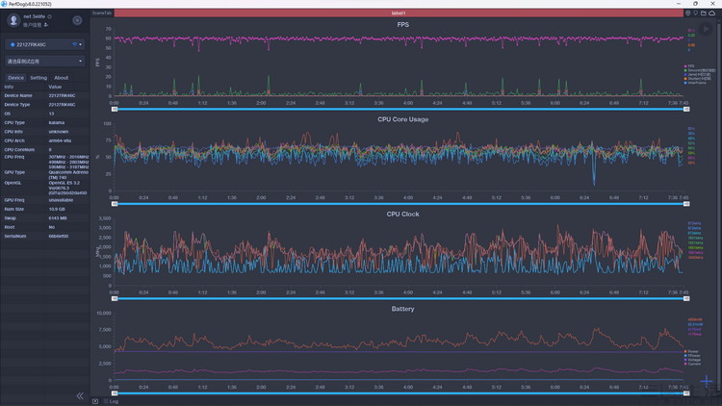Click the CPU Arch value arm64-v8a
This screenshot has height=406, width=722.
pos(60,140)
